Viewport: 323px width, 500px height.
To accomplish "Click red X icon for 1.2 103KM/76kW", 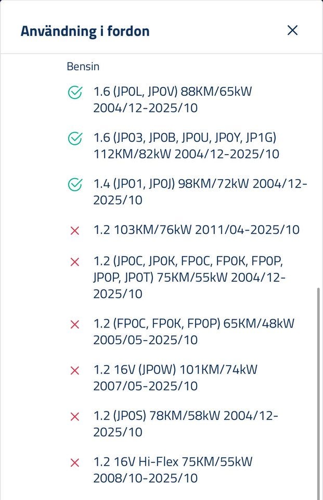I will (75, 230).
